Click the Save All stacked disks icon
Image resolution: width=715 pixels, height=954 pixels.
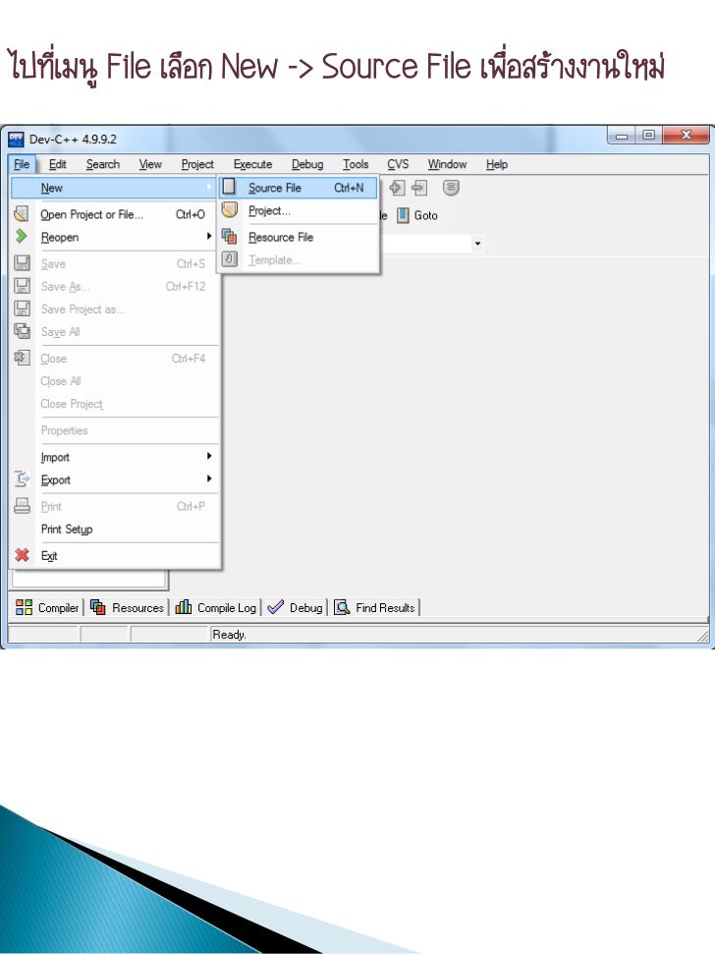22,330
